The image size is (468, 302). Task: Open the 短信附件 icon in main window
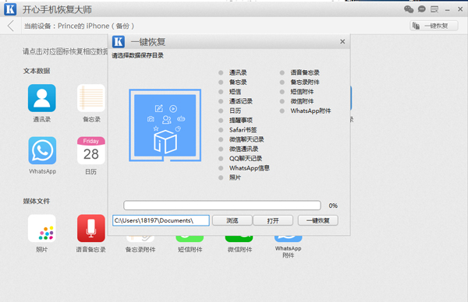pyautogui.click(x=190, y=239)
